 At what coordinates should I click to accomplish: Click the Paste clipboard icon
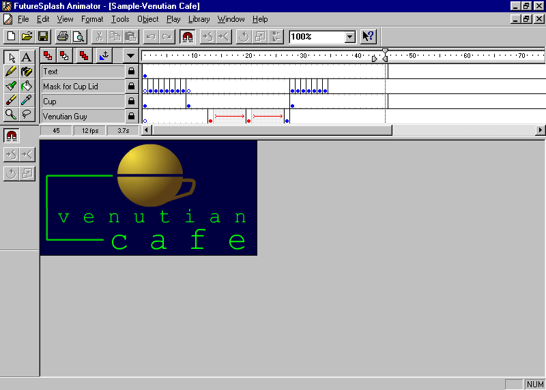(x=131, y=37)
